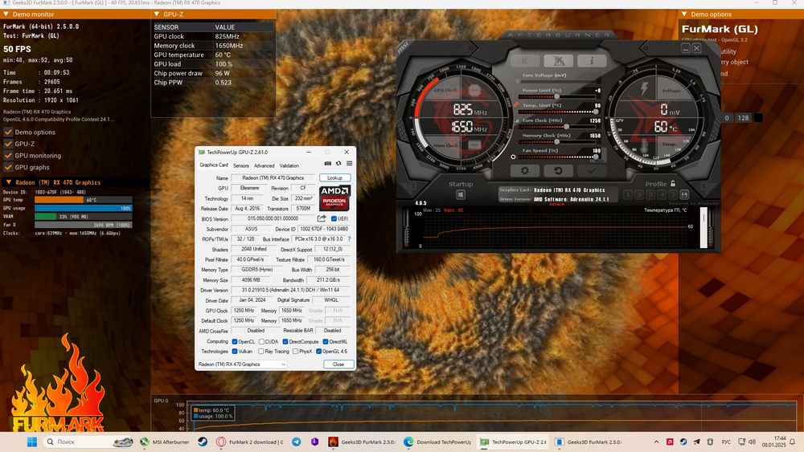Open MSI Afterburner taskbar item
This screenshot has height=452, width=804.
tap(165, 442)
